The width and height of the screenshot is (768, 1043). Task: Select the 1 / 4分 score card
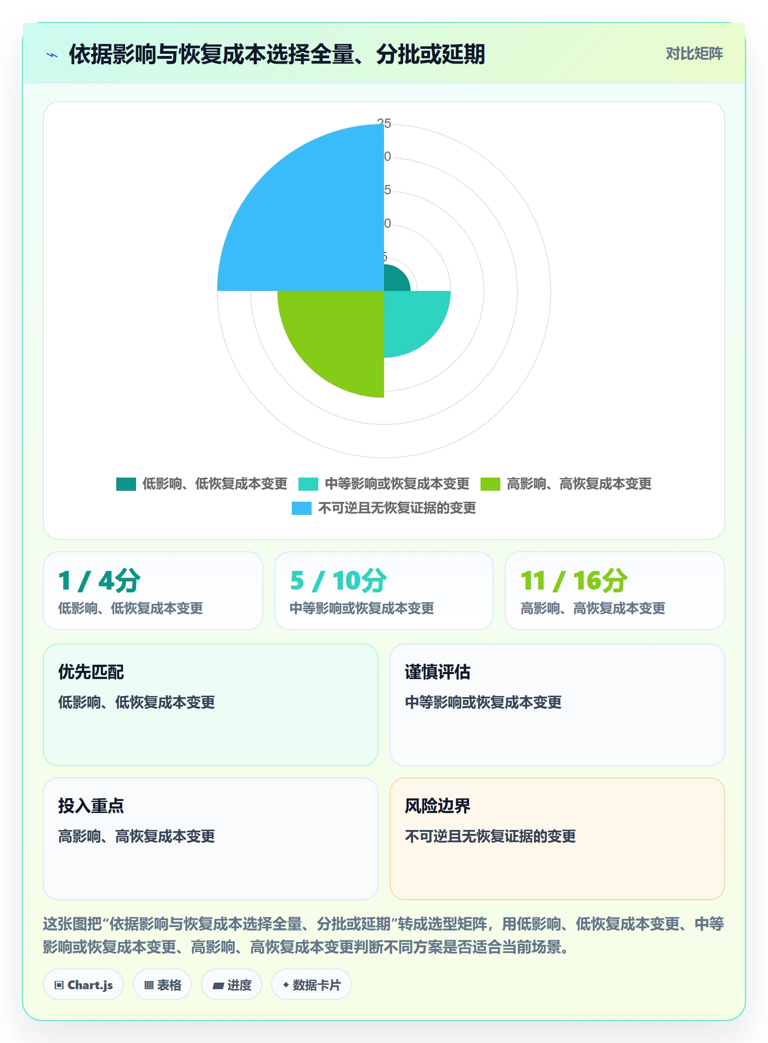tap(153, 591)
